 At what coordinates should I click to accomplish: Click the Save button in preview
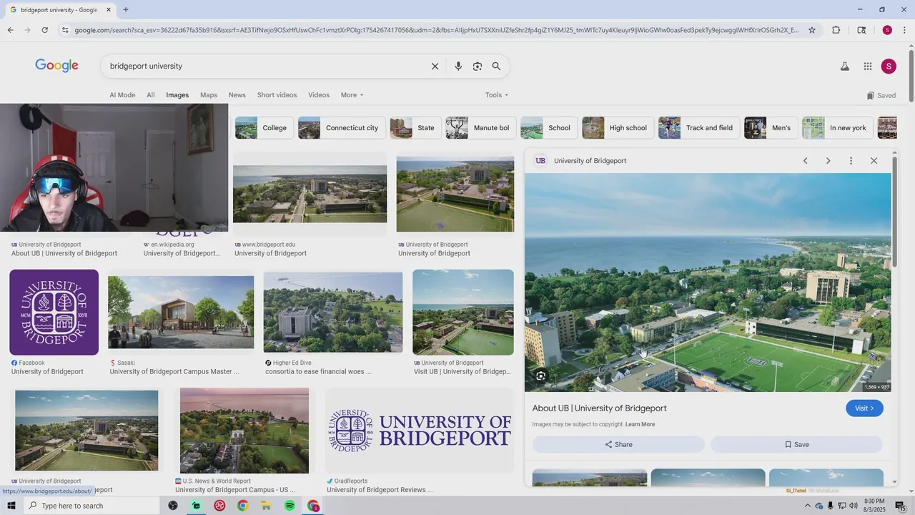tap(796, 444)
